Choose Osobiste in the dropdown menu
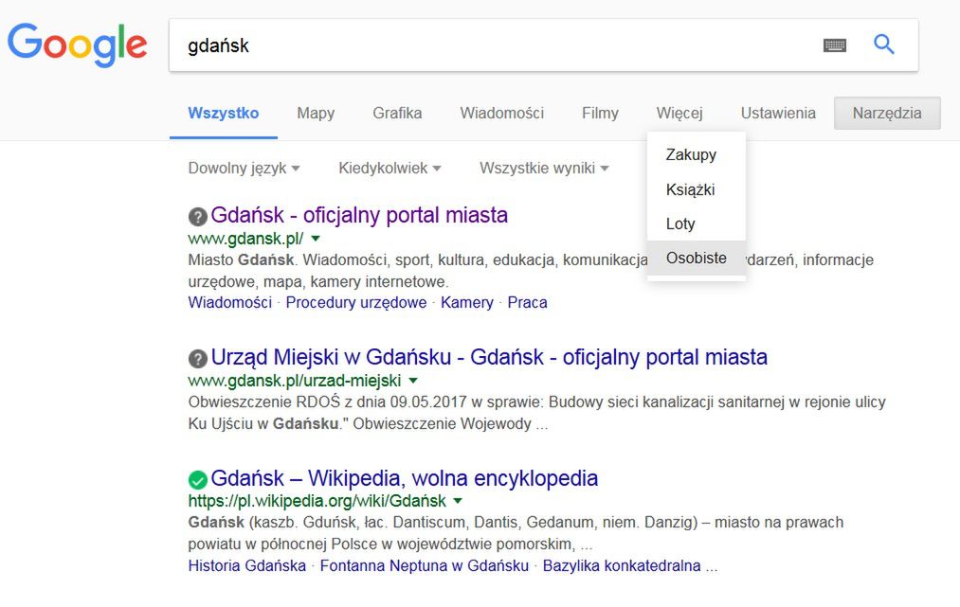The width and height of the screenshot is (960, 607). pyautogui.click(x=696, y=258)
